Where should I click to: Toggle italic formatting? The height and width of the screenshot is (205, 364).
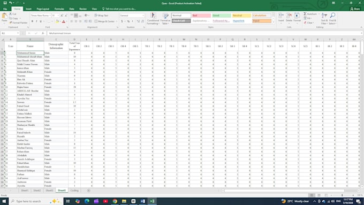(36, 21)
